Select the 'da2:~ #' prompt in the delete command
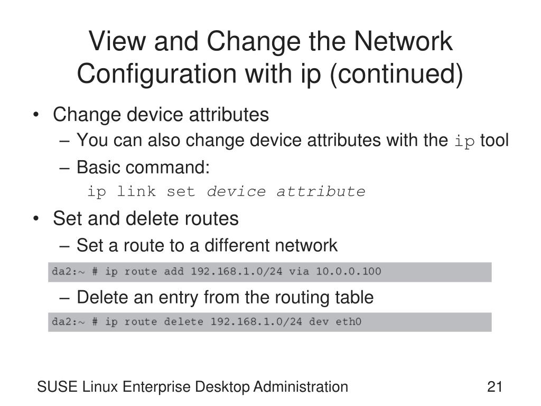Image resolution: width=541 pixels, height=406 pixels. click(75, 322)
